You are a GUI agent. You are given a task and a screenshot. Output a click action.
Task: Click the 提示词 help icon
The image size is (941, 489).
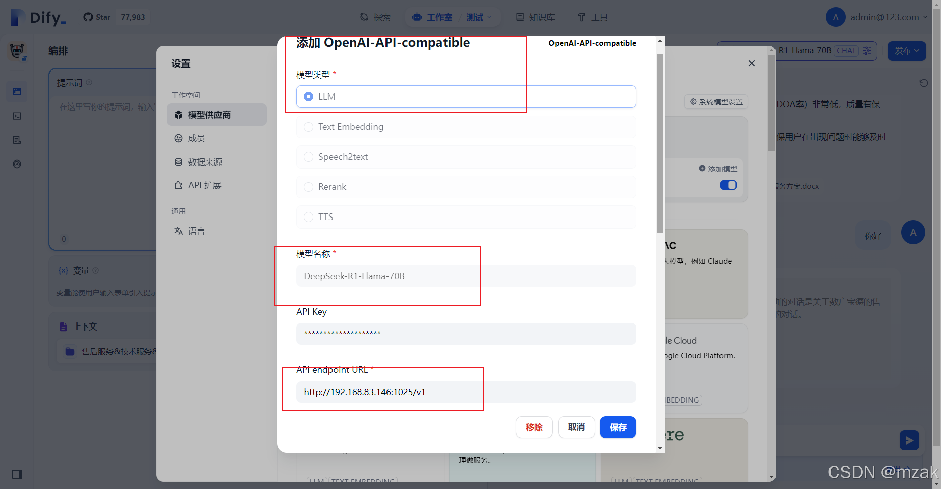click(x=89, y=82)
